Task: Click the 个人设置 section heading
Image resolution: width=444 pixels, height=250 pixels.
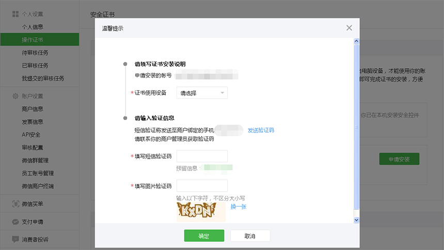Action: (33, 14)
